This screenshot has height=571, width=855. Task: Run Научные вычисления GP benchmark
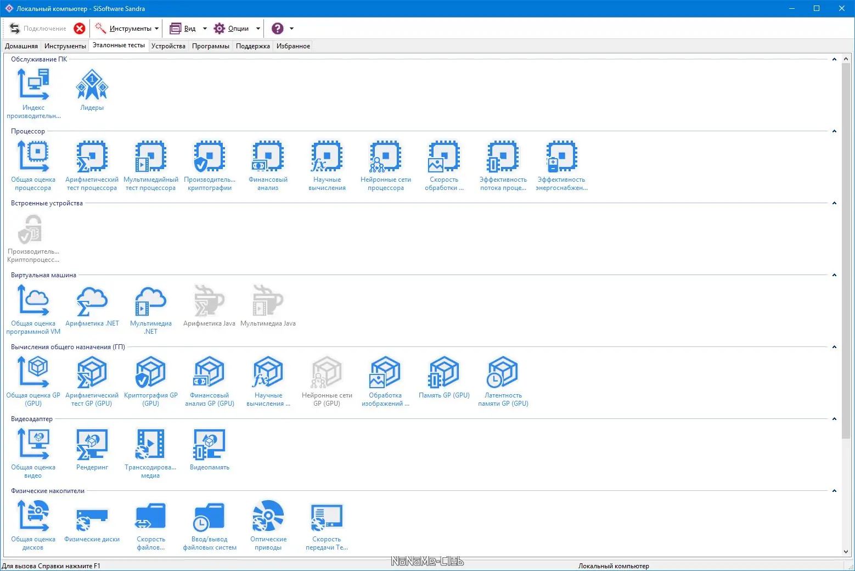point(268,381)
